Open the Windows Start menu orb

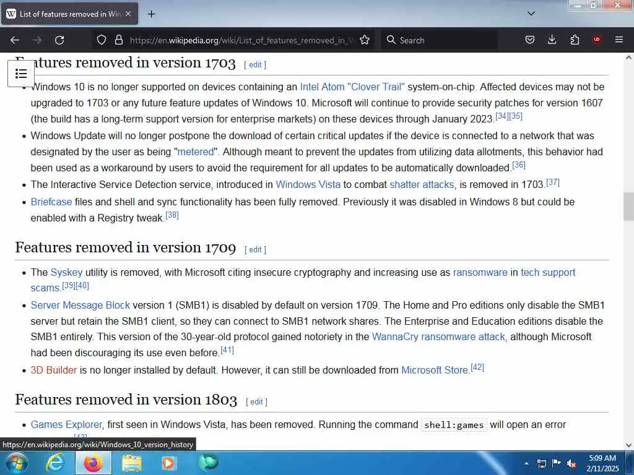pyautogui.click(x=17, y=463)
